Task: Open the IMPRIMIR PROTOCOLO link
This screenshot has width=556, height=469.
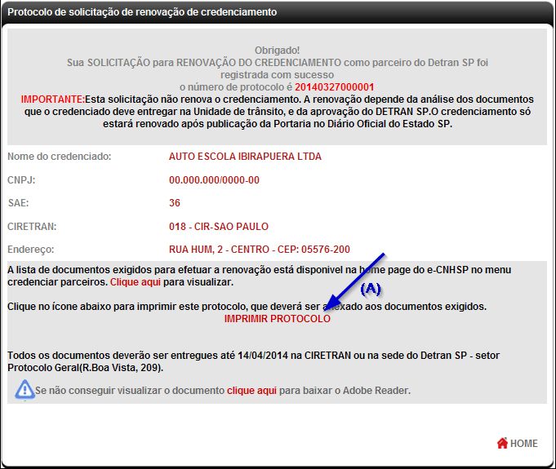Action: pyautogui.click(x=277, y=318)
